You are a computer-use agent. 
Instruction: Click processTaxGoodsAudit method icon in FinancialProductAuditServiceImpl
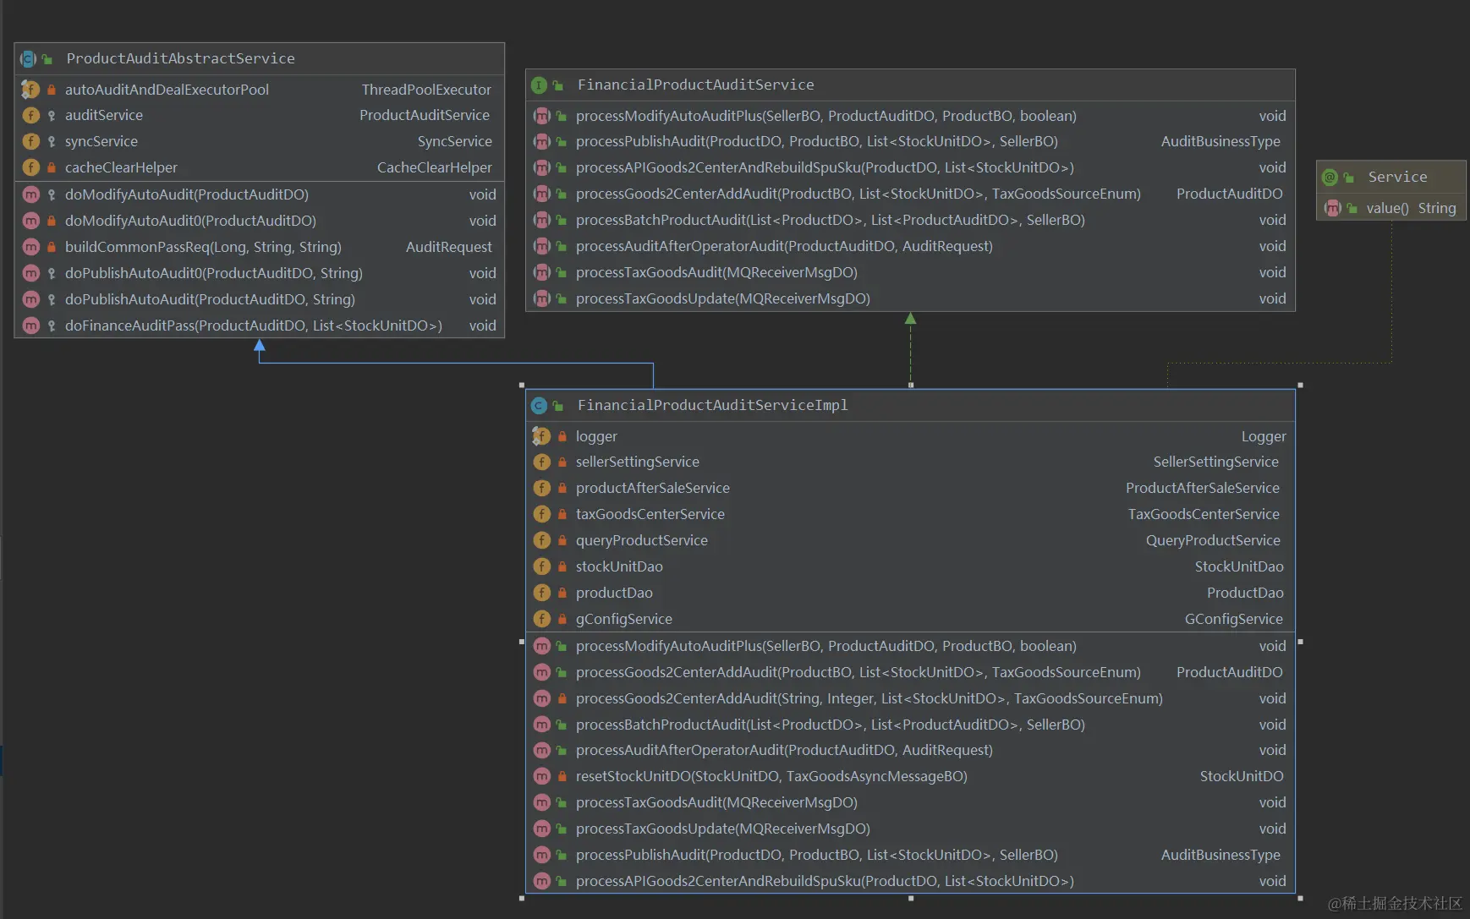point(541,802)
